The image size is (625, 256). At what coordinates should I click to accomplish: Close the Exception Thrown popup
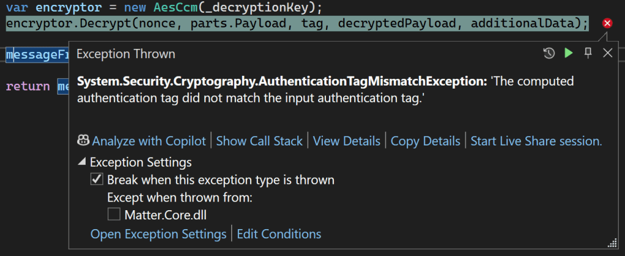click(x=607, y=53)
